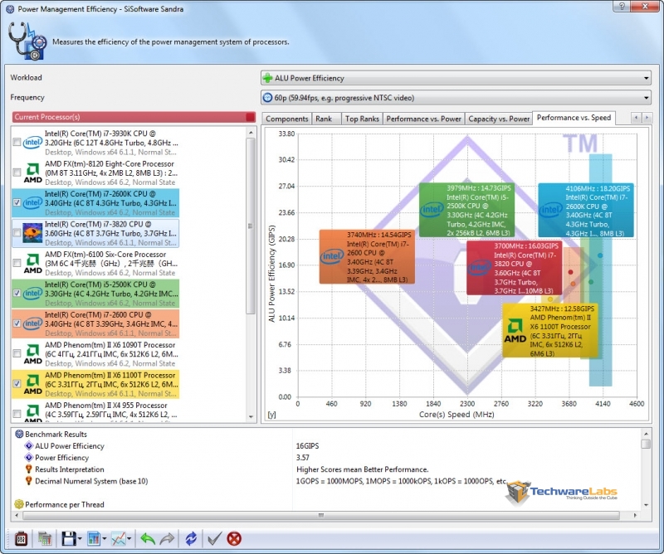Click the diamond icon beside Power Efficiency result
Image resolution: width=664 pixels, height=554 pixels.
(x=29, y=458)
